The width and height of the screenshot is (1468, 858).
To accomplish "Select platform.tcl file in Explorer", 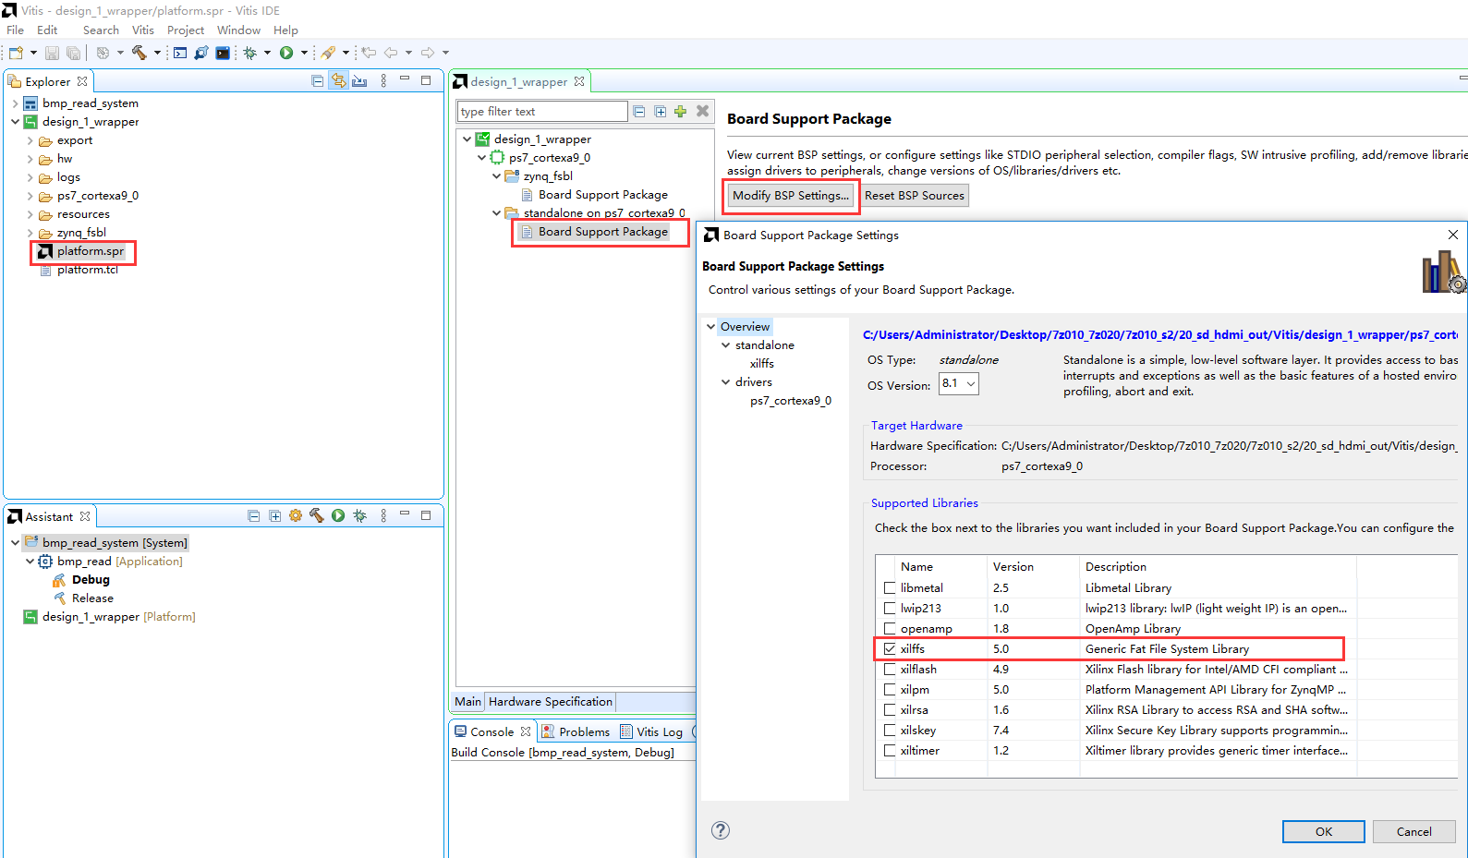I will 88,270.
